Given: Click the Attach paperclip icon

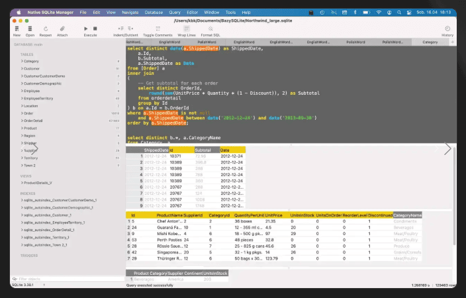Looking at the screenshot, I should (x=62, y=28).
